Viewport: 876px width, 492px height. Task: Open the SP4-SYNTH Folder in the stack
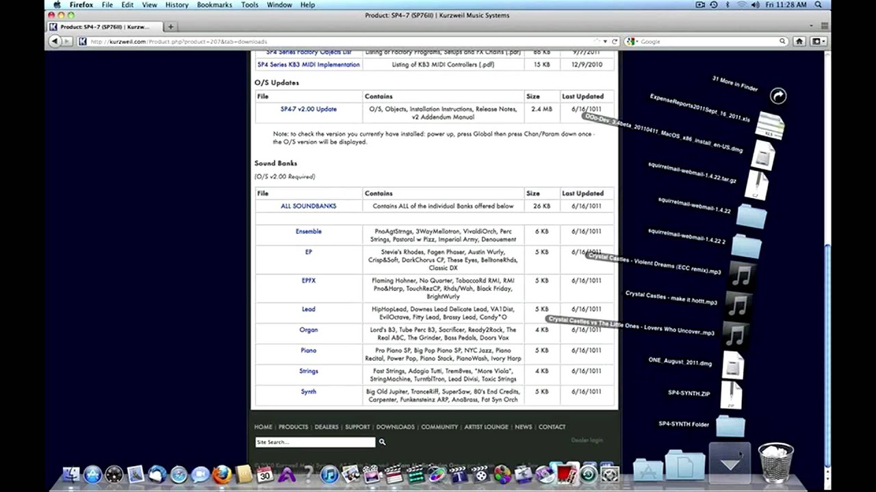(x=730, y=425)
